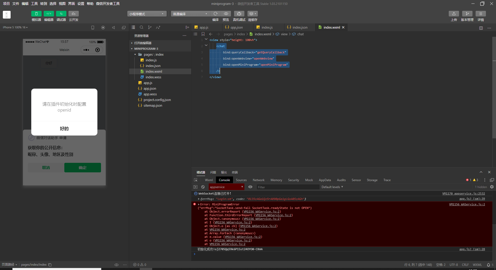The image size is (496, 270).
Task: Open the iPhone 5 device dropdown
Action: (15, 27)
